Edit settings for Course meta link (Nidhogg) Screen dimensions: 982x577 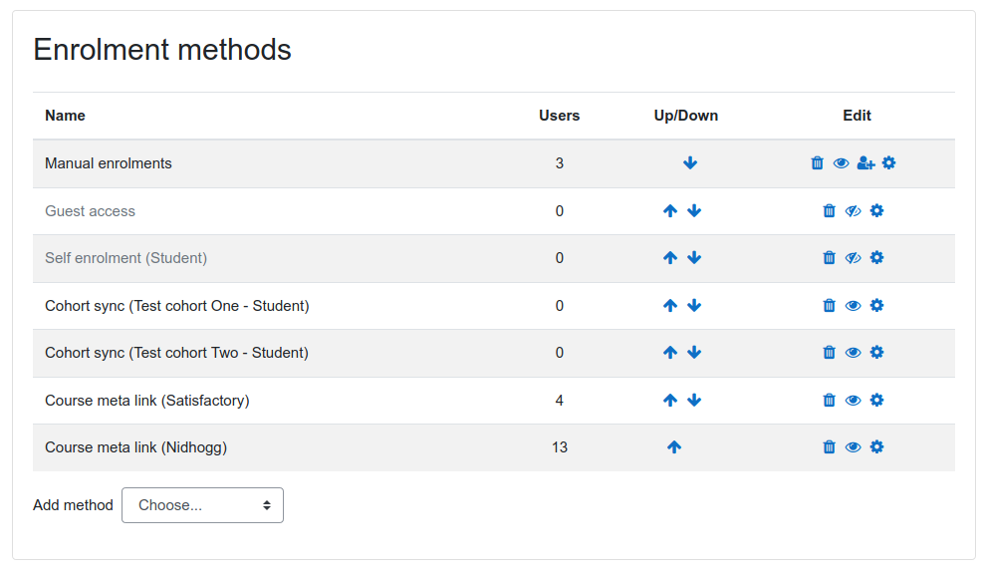[x=876, y=447]
